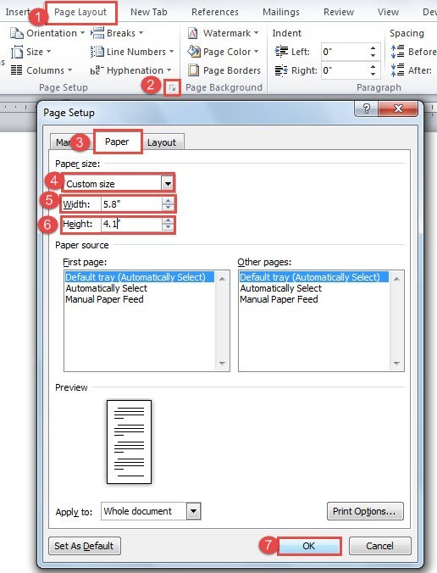Expand the Custom size paper dropdown
The image size is (437, 573).
168,183
